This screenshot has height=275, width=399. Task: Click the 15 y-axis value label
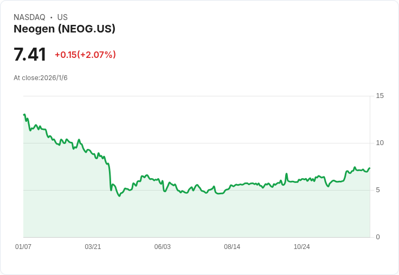pyautogui.click(x=379, y=96)
